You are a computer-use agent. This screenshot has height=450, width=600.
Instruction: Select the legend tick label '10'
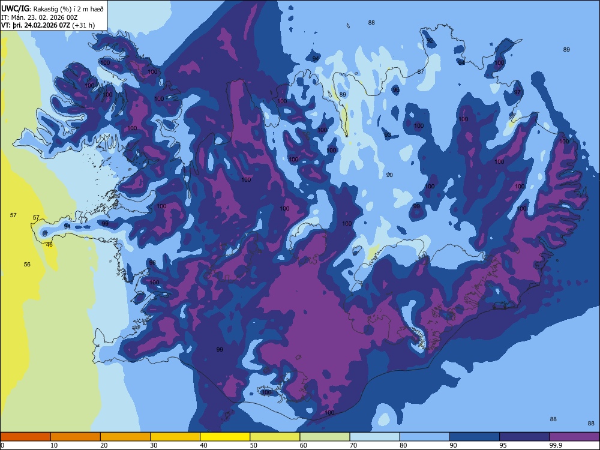coord(54,445)
